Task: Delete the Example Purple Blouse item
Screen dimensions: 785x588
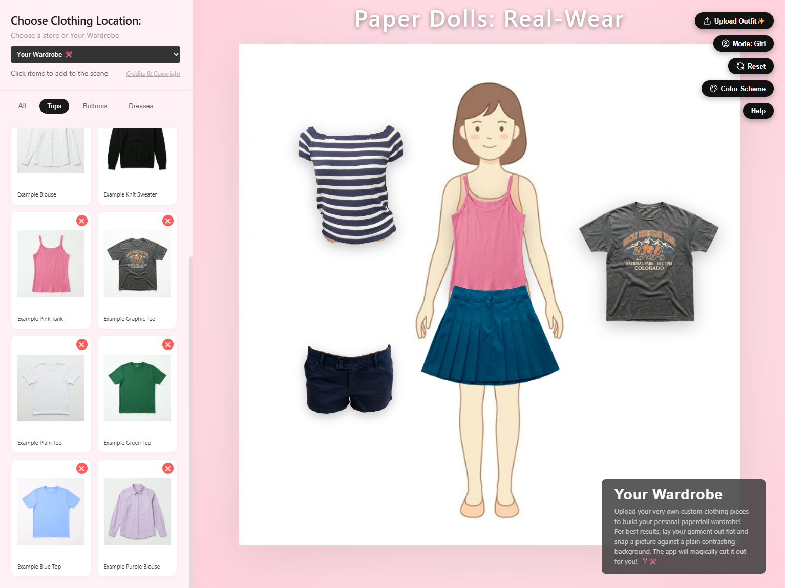Action: point(168,468)
